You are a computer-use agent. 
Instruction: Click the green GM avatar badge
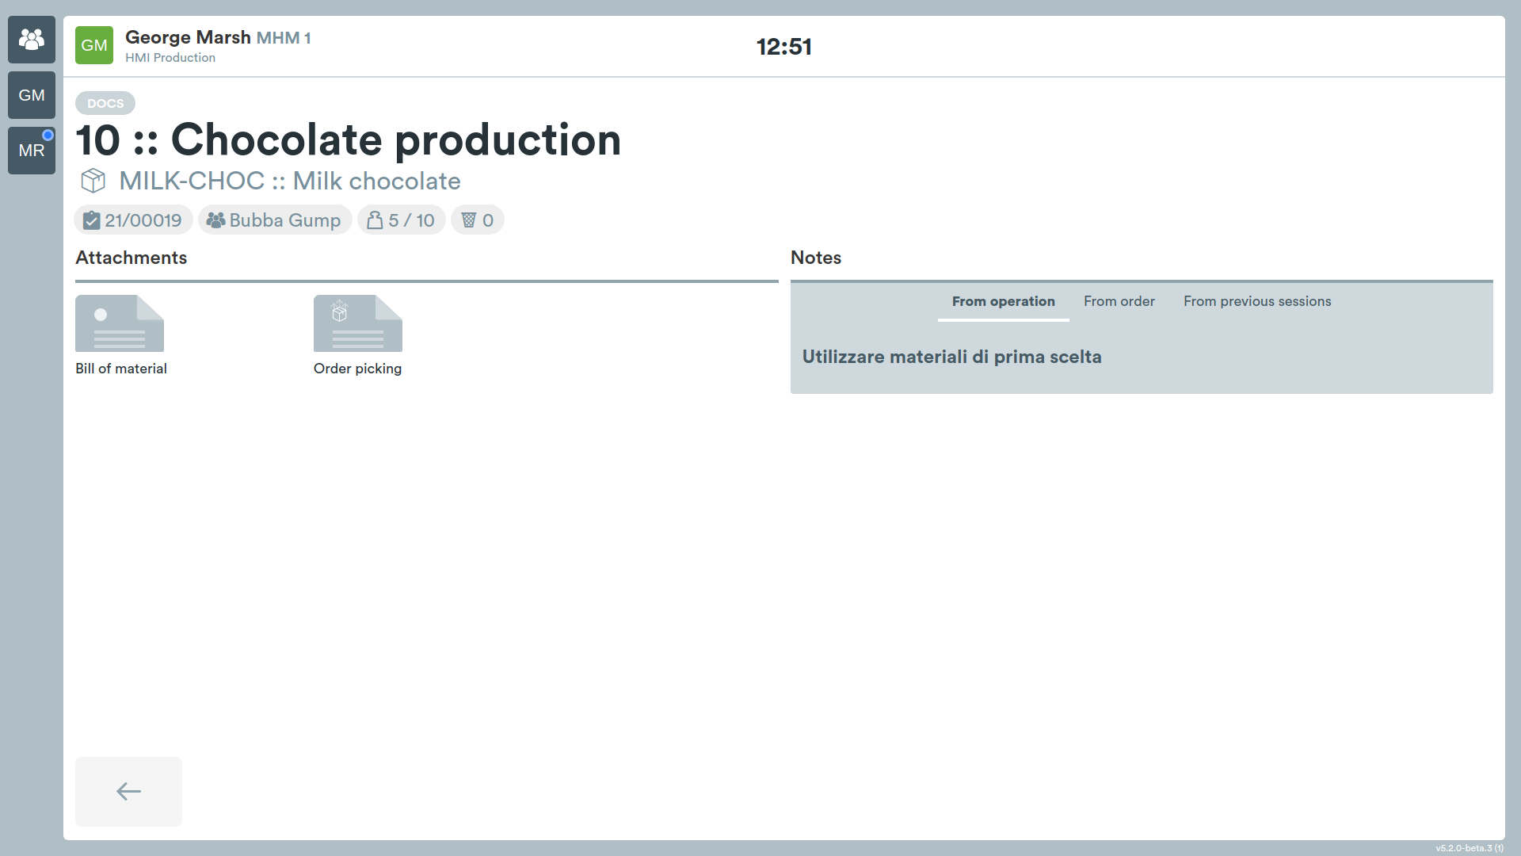pyautogui.click(x=94, y=45)
